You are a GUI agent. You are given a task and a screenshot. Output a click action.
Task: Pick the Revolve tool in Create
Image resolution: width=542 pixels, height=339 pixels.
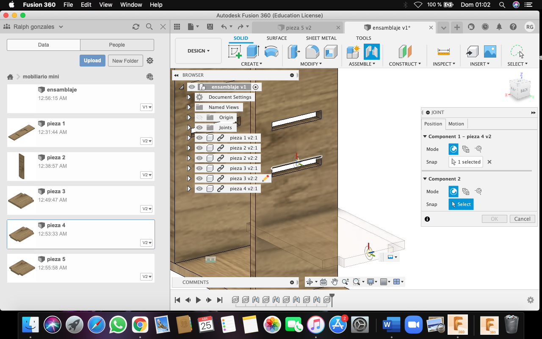pos(271,52)
